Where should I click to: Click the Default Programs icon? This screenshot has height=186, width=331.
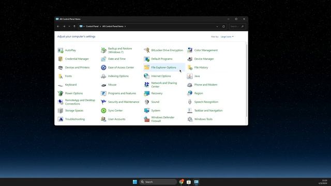146,59
